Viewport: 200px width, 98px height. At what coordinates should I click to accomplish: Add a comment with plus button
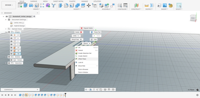pyautogui.click(x=37, y=90)
